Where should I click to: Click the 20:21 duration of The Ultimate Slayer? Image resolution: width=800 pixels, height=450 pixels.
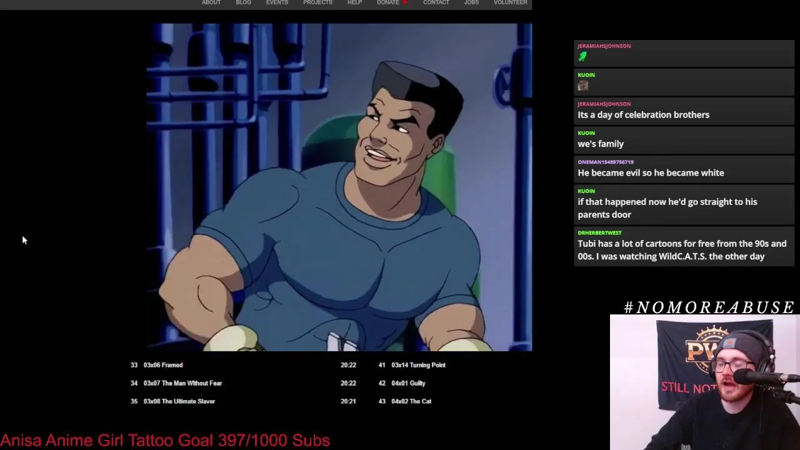click(348, 401)
